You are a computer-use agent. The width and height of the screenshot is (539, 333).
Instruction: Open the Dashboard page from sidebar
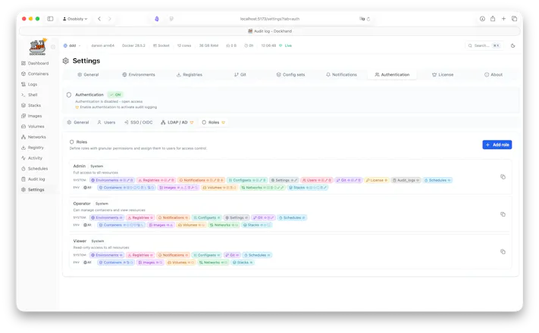coord(35,63)
